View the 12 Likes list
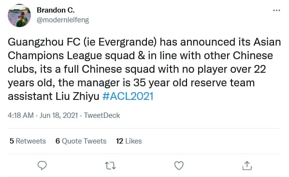 point(129,141)
